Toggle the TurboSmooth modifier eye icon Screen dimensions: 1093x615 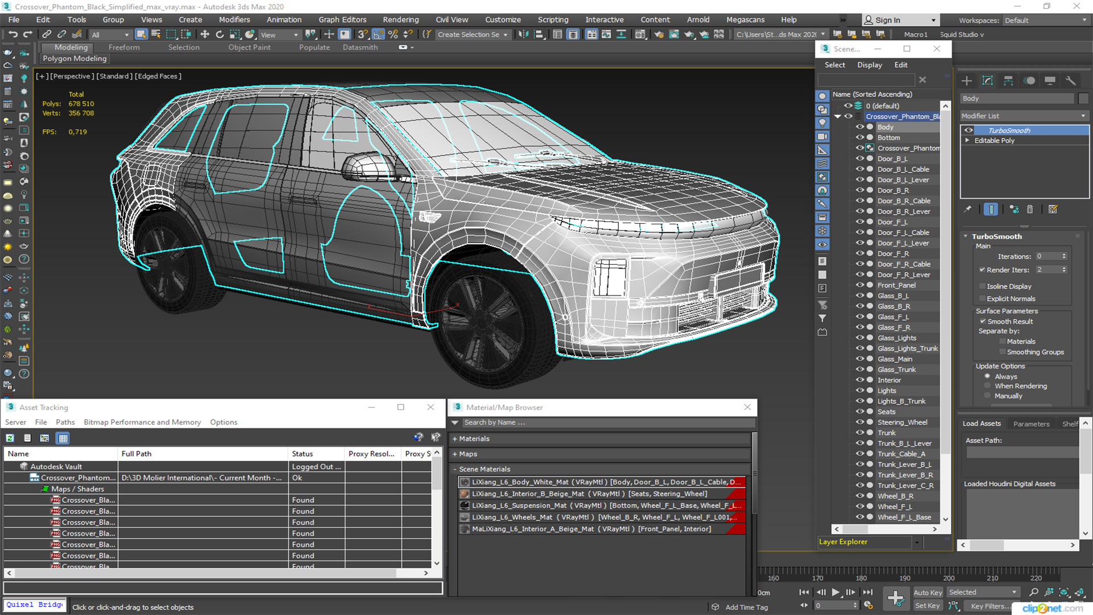pos(968,130)
